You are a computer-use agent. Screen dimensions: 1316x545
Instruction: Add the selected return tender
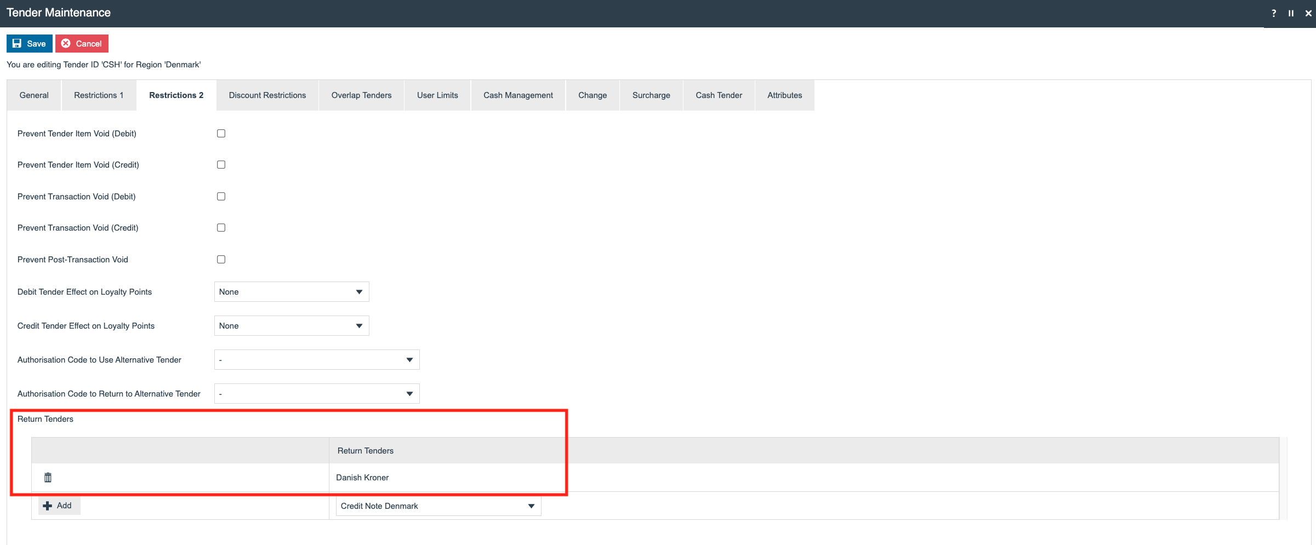[58, 506]
